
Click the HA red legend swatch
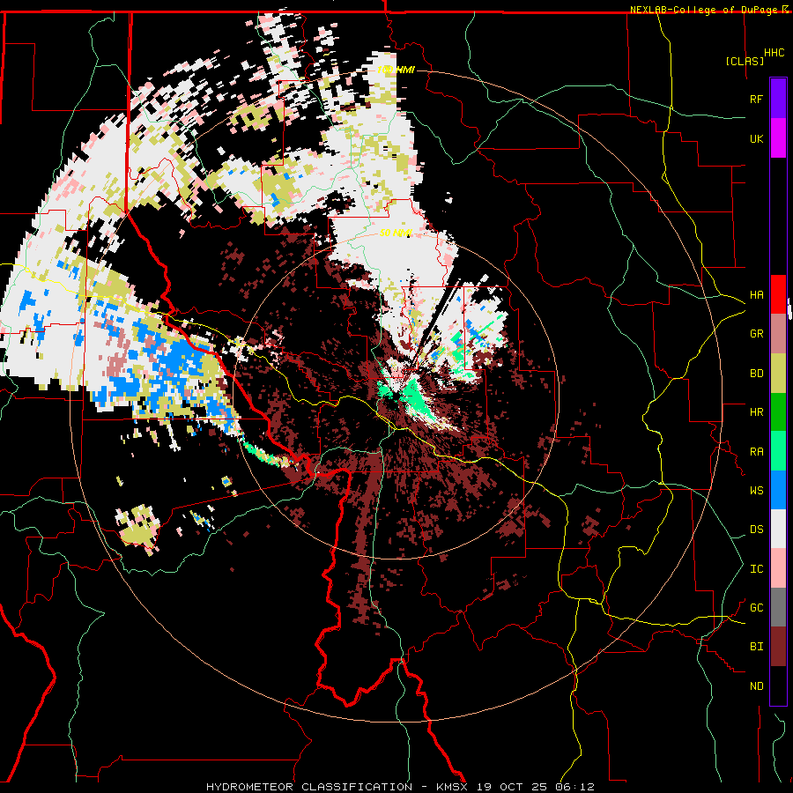tap(778, 294)
